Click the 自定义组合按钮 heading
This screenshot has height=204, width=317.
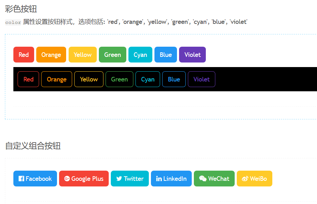(x=33, y=146)
